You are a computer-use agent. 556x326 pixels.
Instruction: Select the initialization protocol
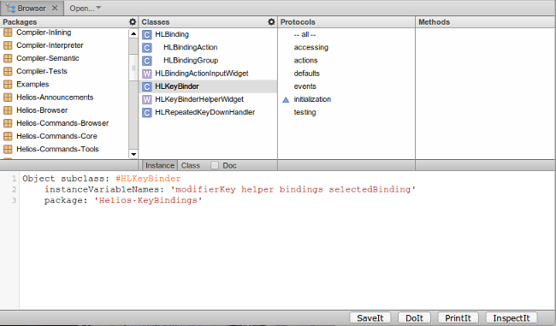[312, 99]
